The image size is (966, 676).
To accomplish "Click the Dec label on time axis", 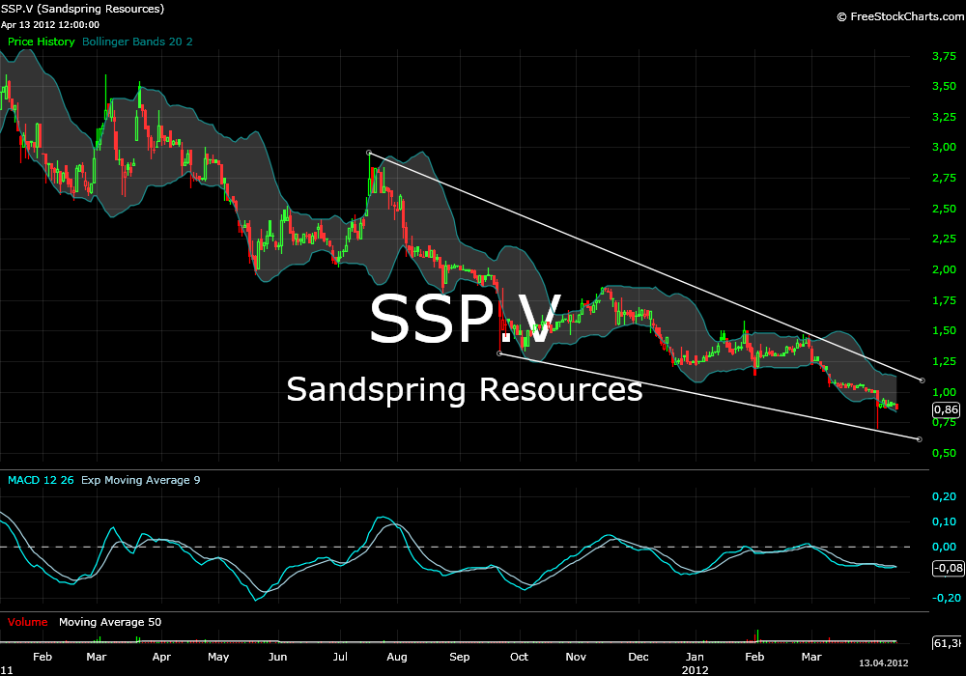I will (x=639, y=657).
